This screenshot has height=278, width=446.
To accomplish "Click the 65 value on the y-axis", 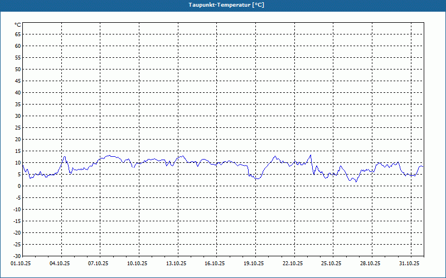I will click(x=18, y=34).
